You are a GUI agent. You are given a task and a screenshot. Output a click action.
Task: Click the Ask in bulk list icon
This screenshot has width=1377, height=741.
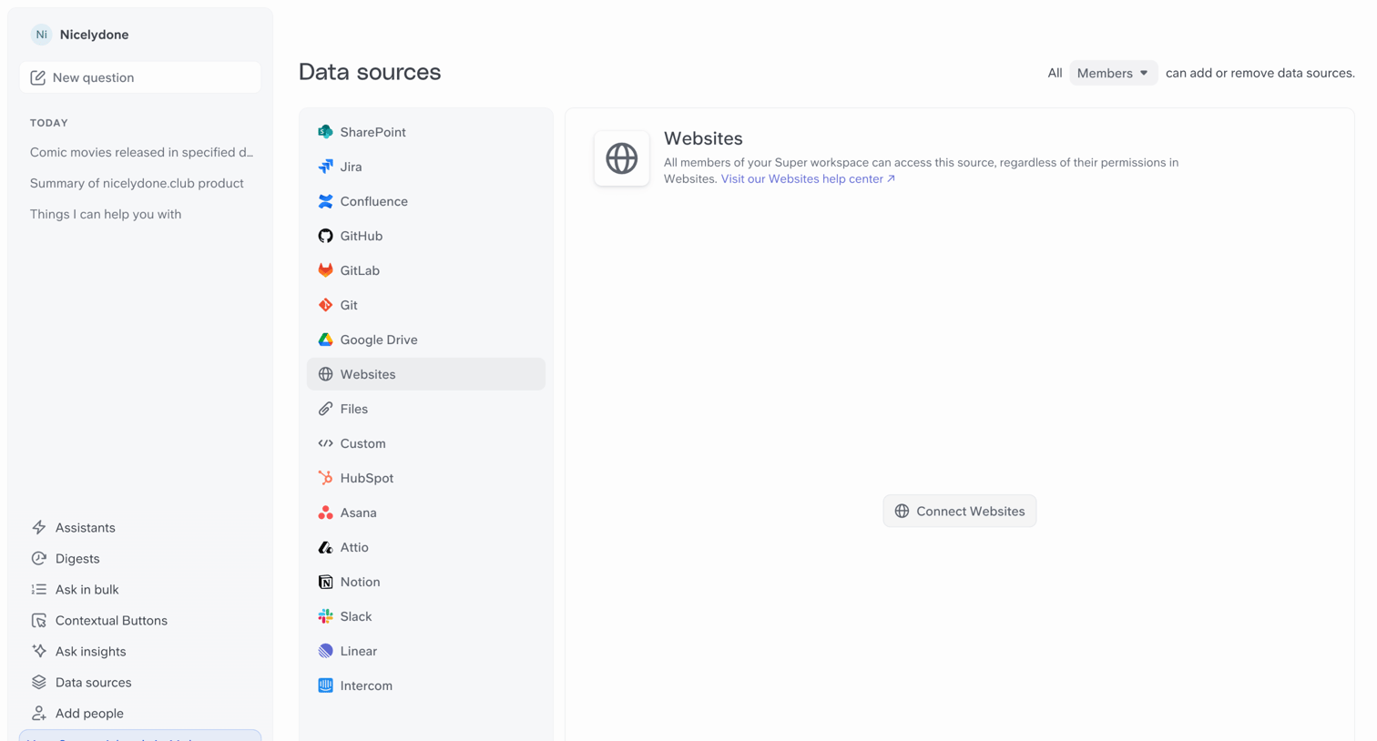(x=38, y=590)
